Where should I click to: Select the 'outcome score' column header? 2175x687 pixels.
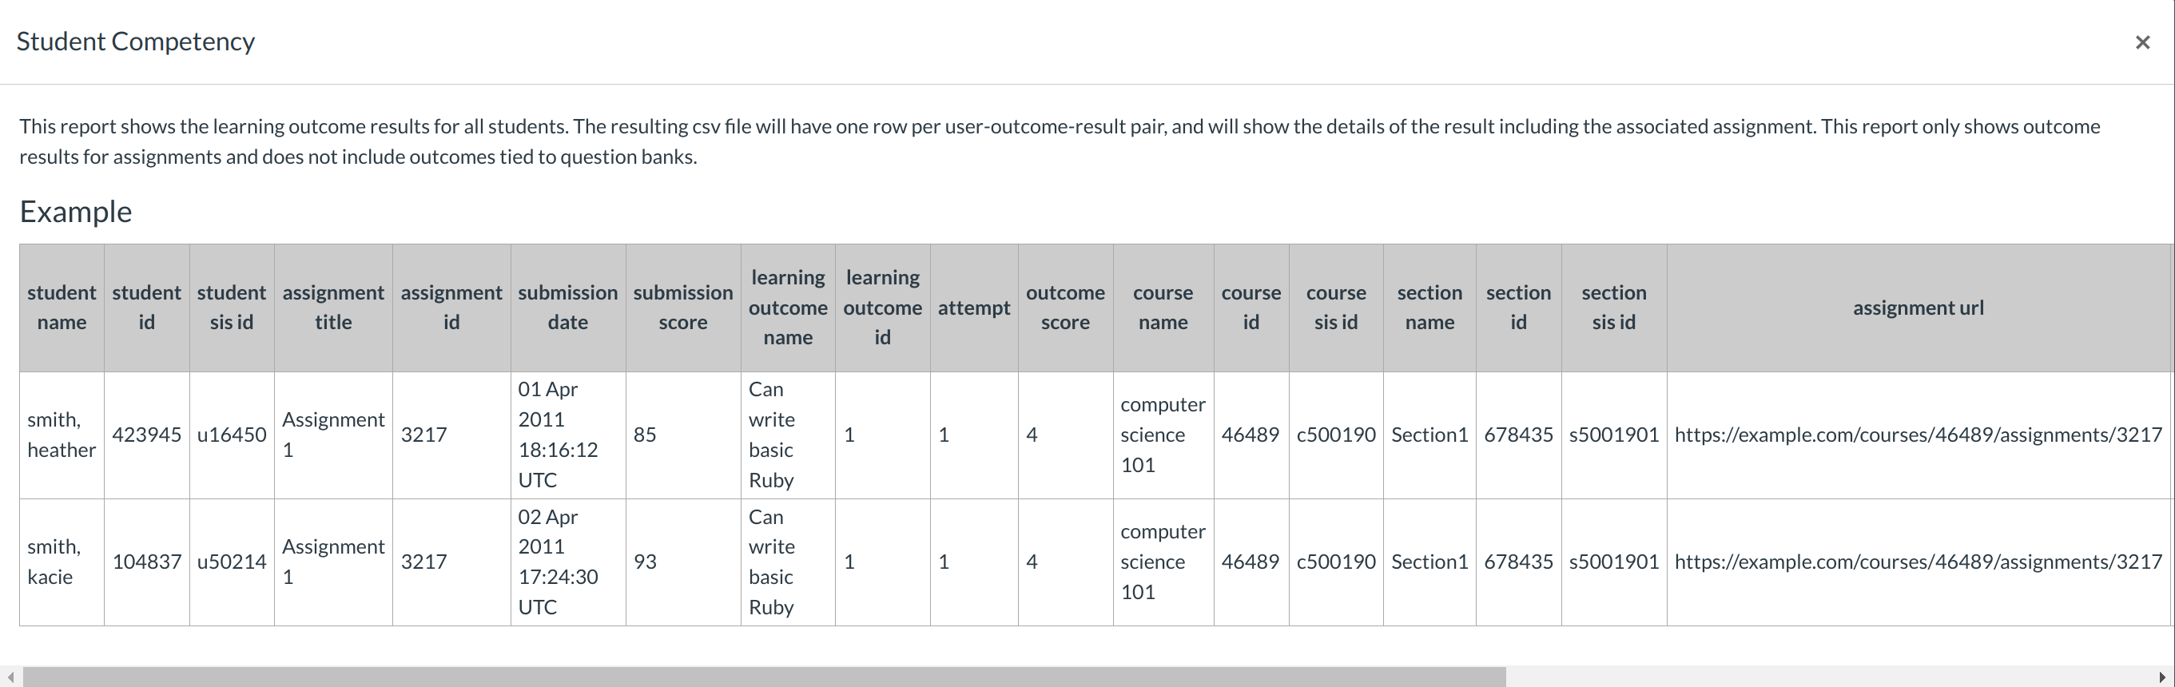tap(1064, 308)
